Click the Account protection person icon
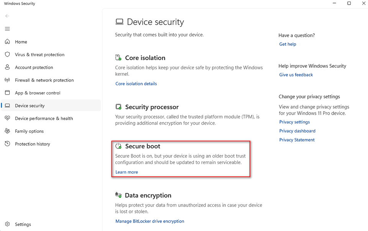The image size is (368, 231). coord(7,67)
